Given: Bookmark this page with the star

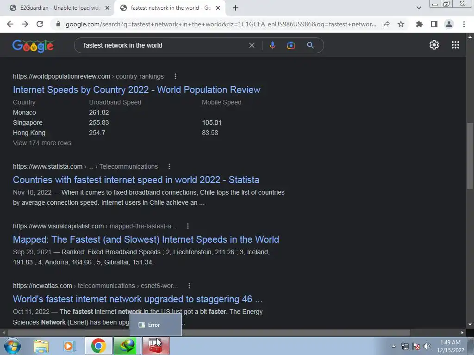Looking at the screenshot, I should 401,24.
